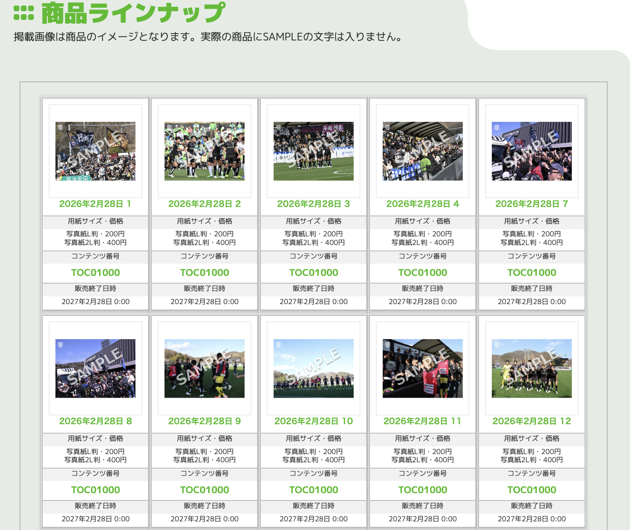
Task: Open the 2026年2月28日 8 supporters photo
Action: click(95, 368)
